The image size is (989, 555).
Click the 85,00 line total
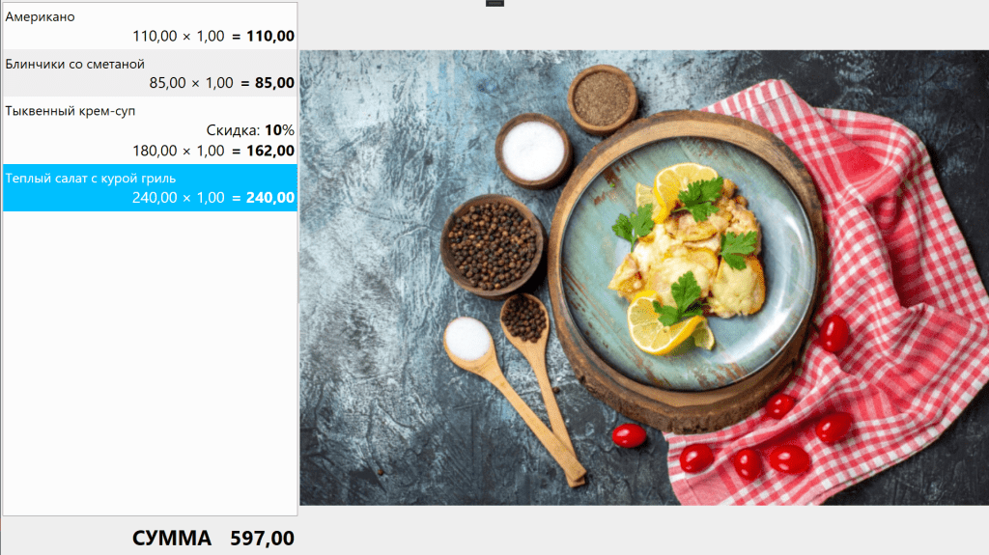tap(274, 83)
